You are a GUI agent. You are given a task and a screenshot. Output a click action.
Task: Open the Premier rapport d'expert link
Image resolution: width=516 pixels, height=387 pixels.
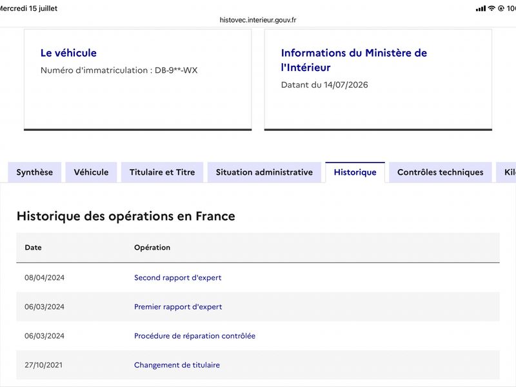click(178, 307)
